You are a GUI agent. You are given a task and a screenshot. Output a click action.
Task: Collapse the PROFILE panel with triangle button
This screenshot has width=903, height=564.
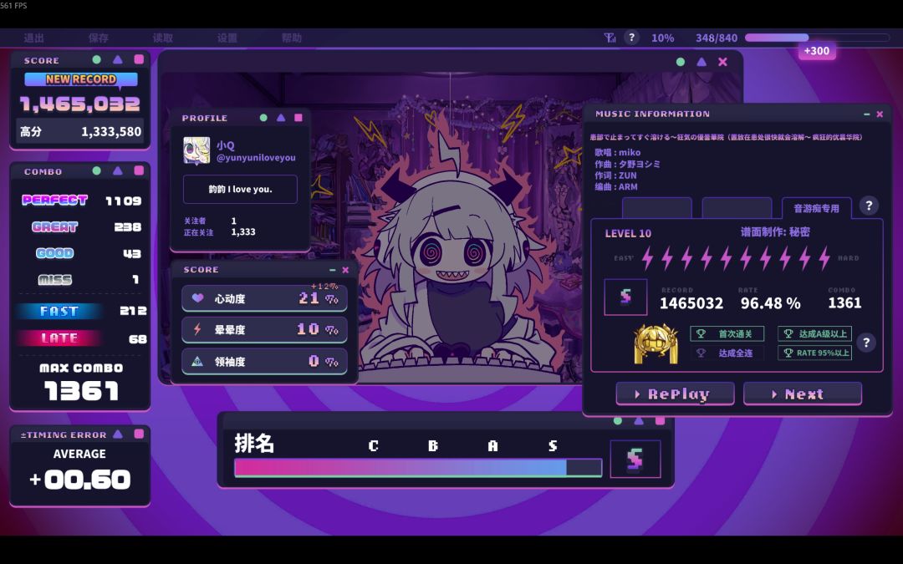click(281, 118)
